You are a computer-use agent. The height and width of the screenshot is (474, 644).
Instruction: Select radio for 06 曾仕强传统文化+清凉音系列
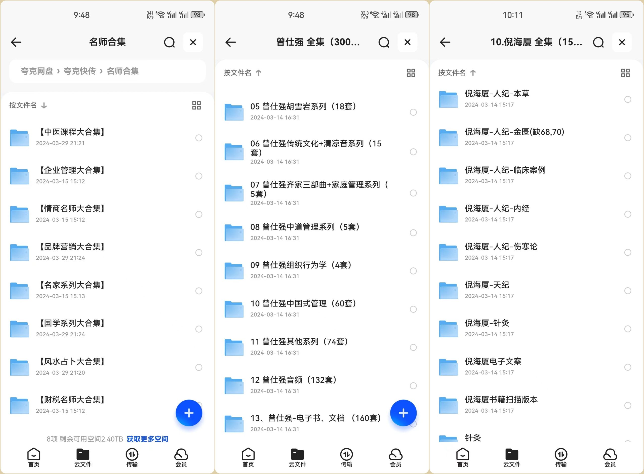pos(413,152)
